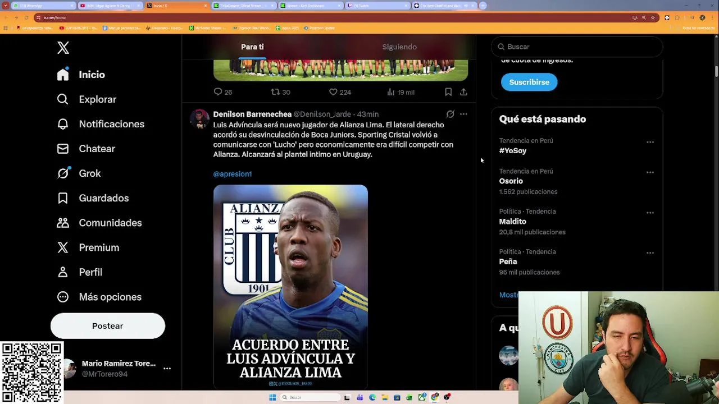Image resolution: width=719 pixels, height=404 pixels.
Task: Bookmark the post above Denilson's tweet
Action: [x=448, y=91]
